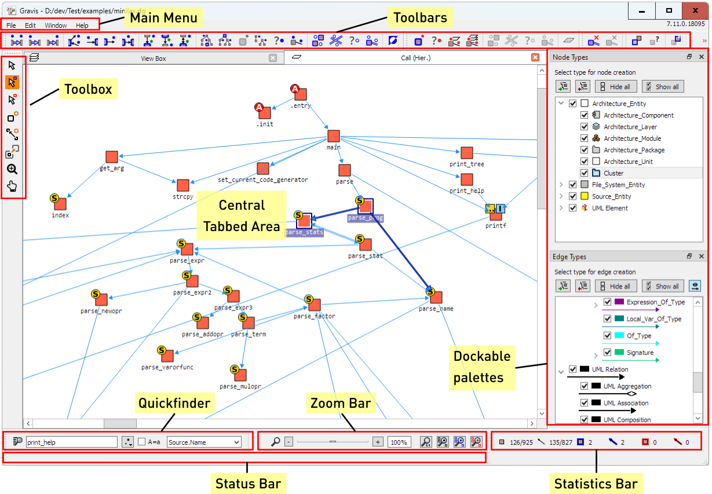Expand the Signature edge type node
This screenshot has height=494, width=712.
pyautogui.click(x=596, y=355)
